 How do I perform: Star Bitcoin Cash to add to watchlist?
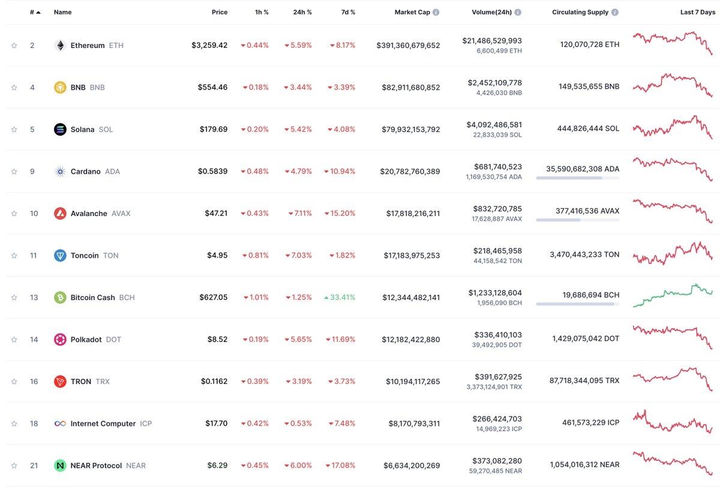tap(14, 298)
